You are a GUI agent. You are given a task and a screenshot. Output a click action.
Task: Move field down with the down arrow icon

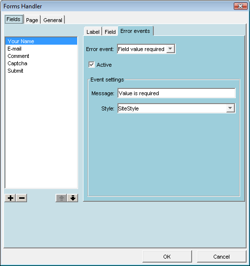pos(73,198)
